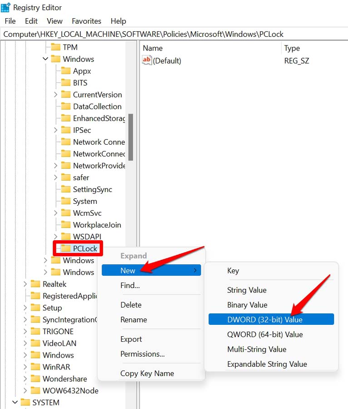Click the DataCollection folder icon
Viewport: 348px width, 409px height.
(66, 106)
